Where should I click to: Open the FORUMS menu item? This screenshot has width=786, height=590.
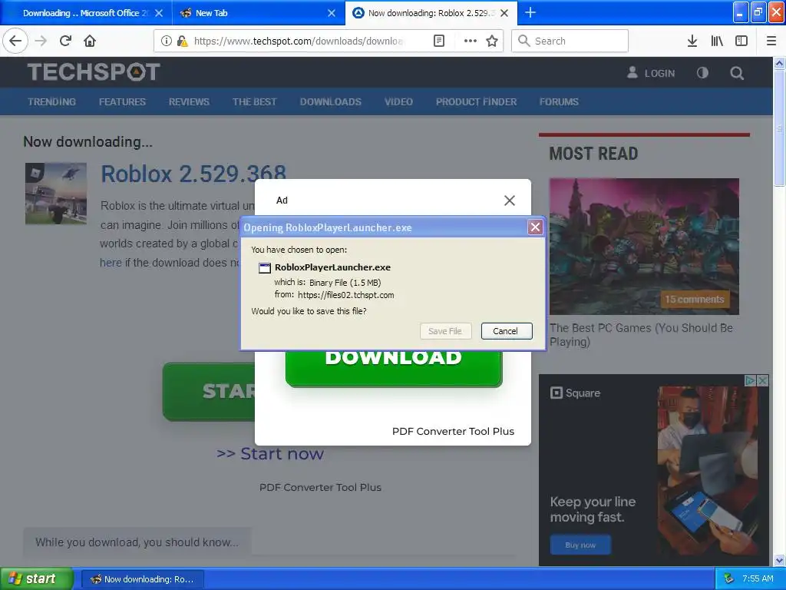(x=559, y=102)
